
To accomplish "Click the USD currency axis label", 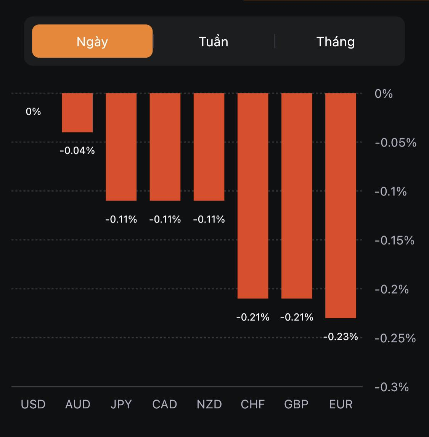I will pos(33,404).
